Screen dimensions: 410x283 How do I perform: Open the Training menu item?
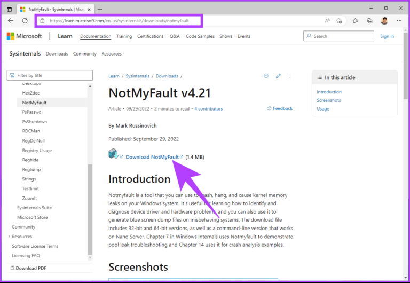pyautogui.click(x=124, y=36)
